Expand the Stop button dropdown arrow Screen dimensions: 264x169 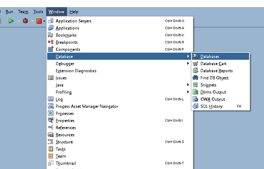(x=44, y=21)
